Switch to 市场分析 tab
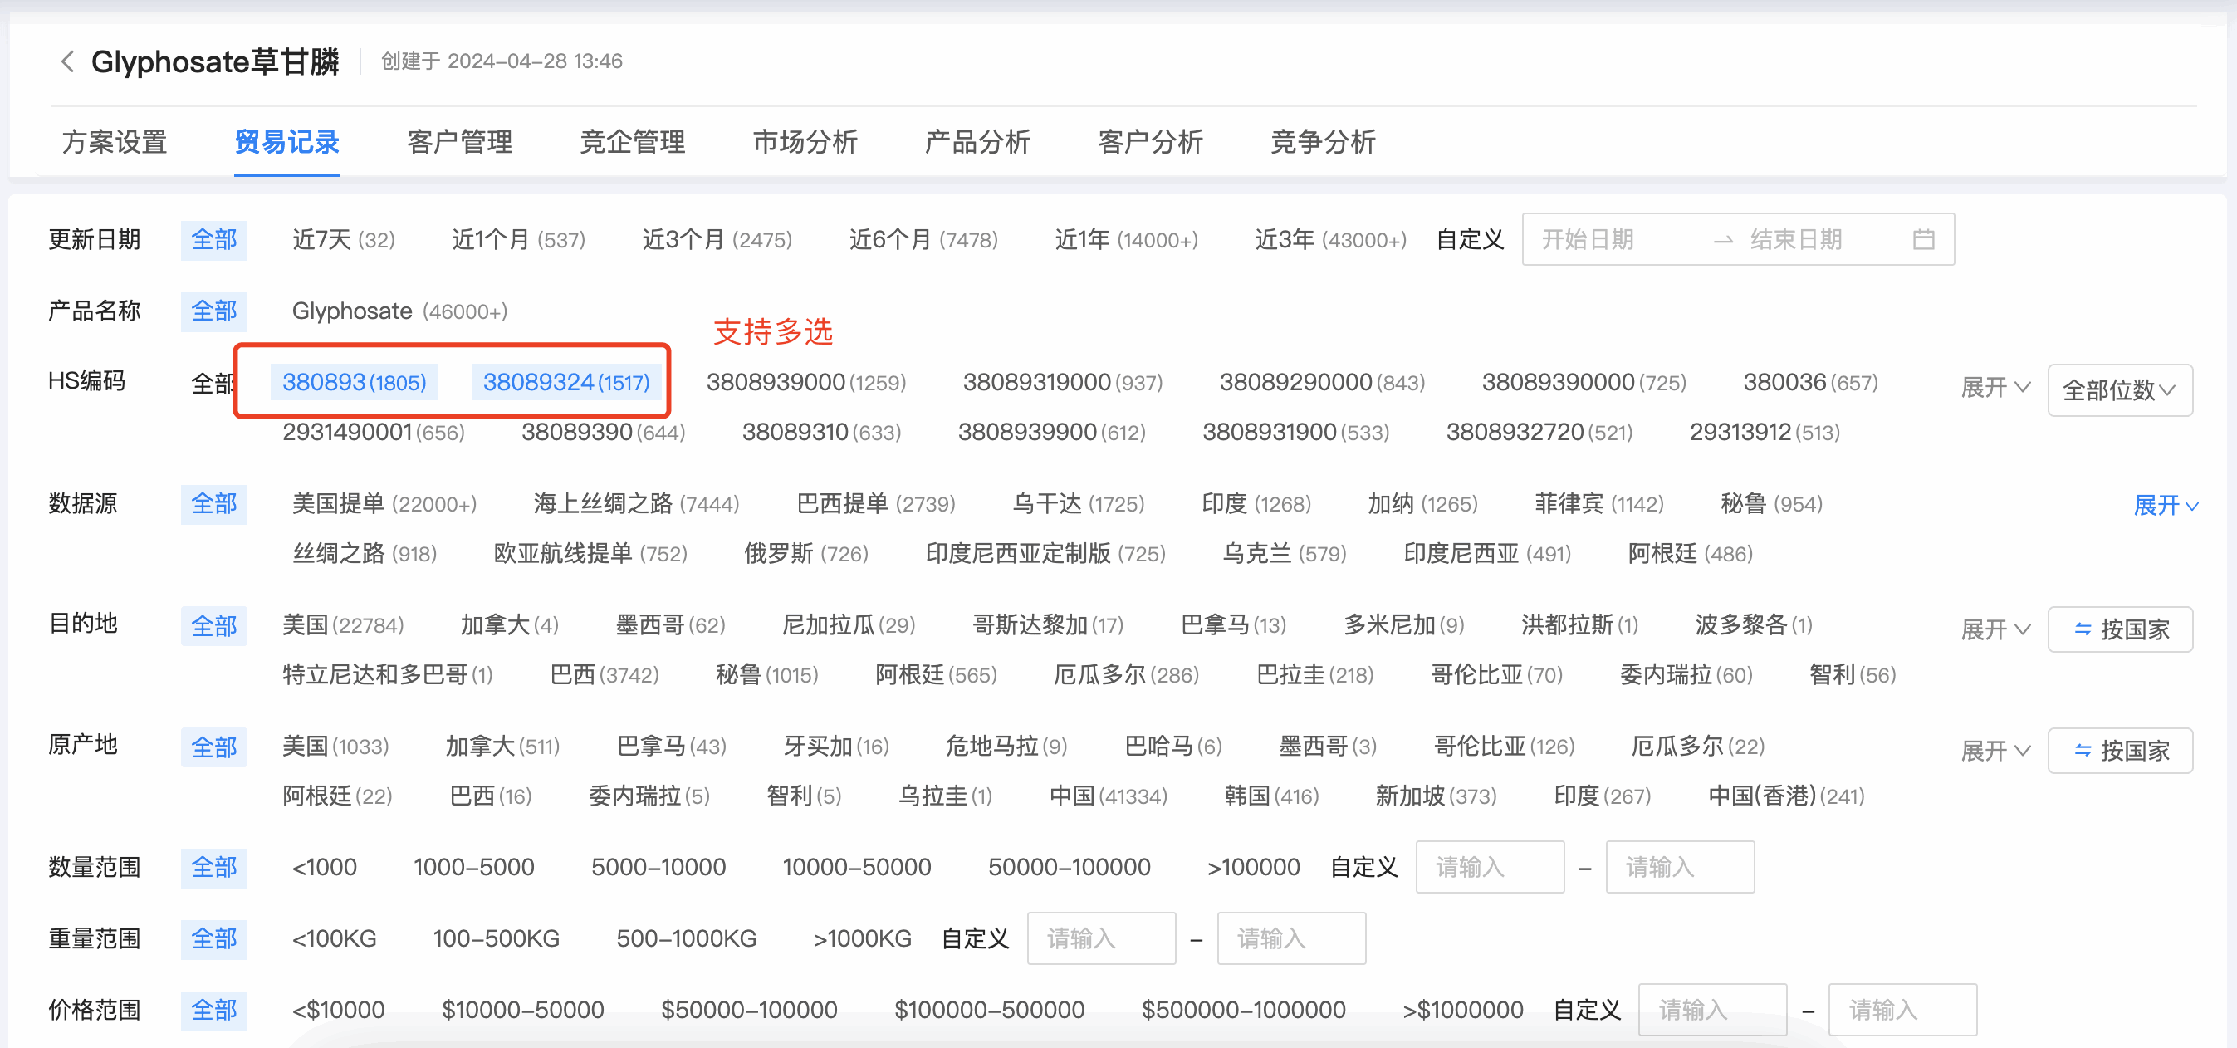 [804, 141]
